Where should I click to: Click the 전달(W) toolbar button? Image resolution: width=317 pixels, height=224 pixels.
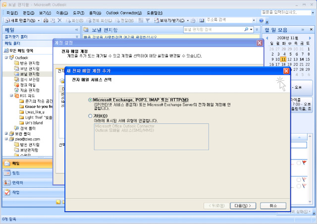point(124,20)
